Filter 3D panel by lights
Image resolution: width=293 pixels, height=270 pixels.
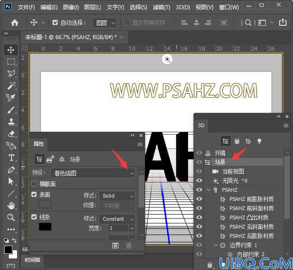coord(259,141)
